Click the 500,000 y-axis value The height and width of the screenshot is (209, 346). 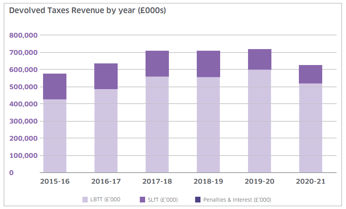(x=23, y=87)
